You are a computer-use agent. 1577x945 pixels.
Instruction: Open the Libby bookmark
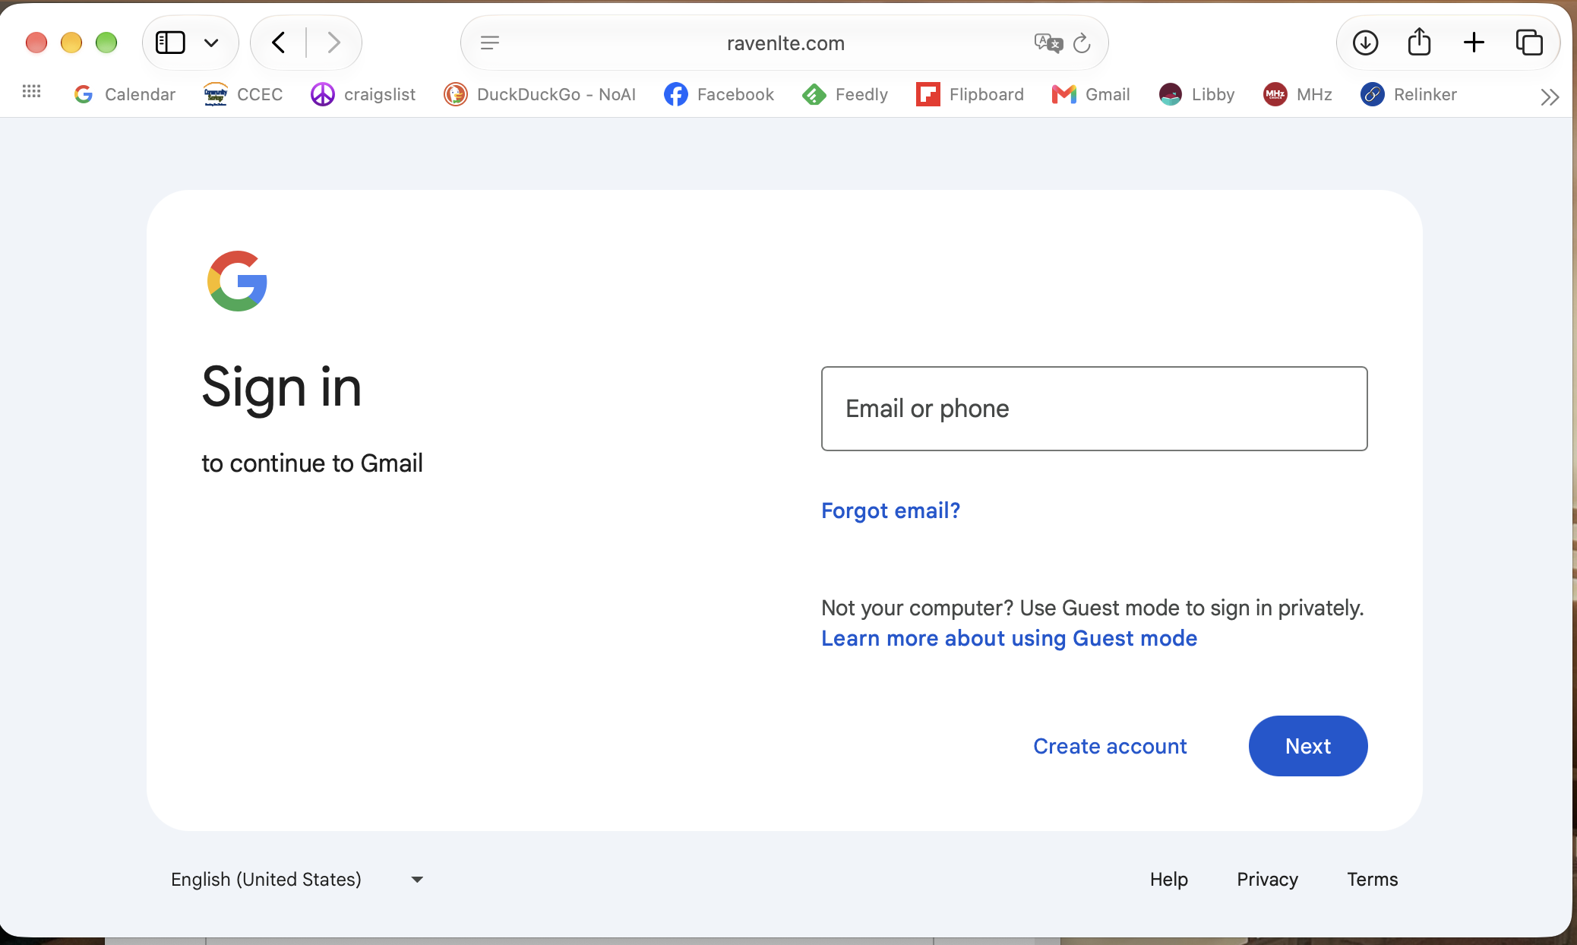(1196, 94)
